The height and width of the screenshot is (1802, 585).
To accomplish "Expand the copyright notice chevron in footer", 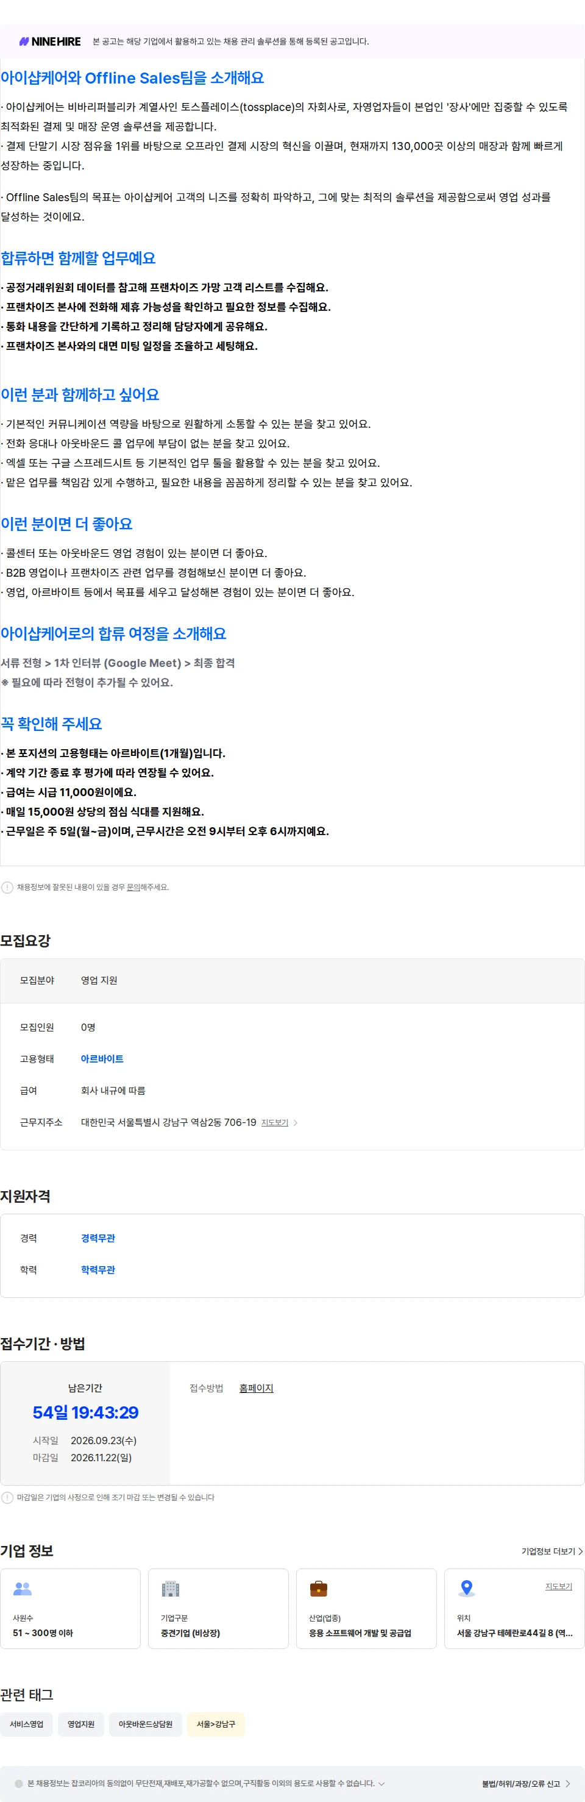I will point(381,1783).
